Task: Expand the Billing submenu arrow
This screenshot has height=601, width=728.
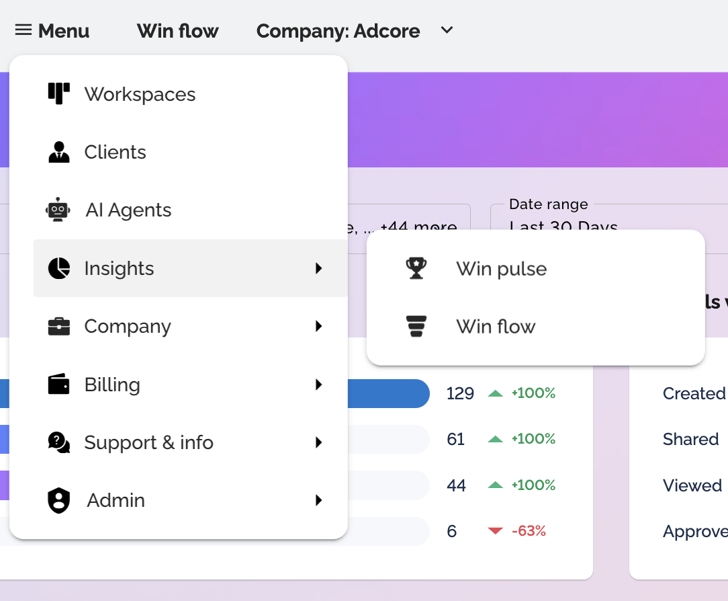Action: 319,385
